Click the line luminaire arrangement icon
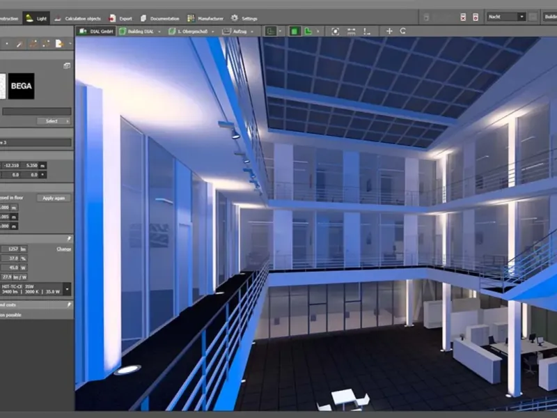Screen dimensions: 557x418 coord(33,44)
